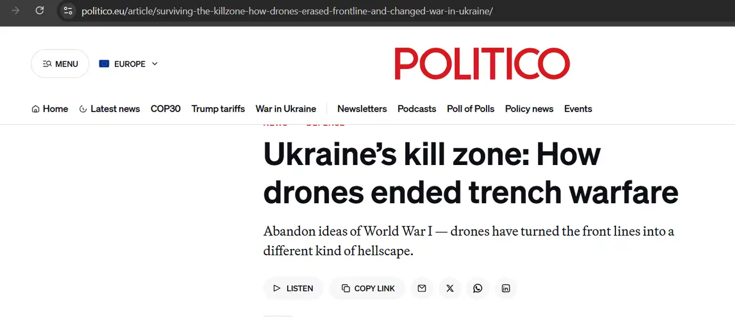Select the Trump tariffs topic
The width and height of the screenshot is (735, 329).
pos(218,108)
